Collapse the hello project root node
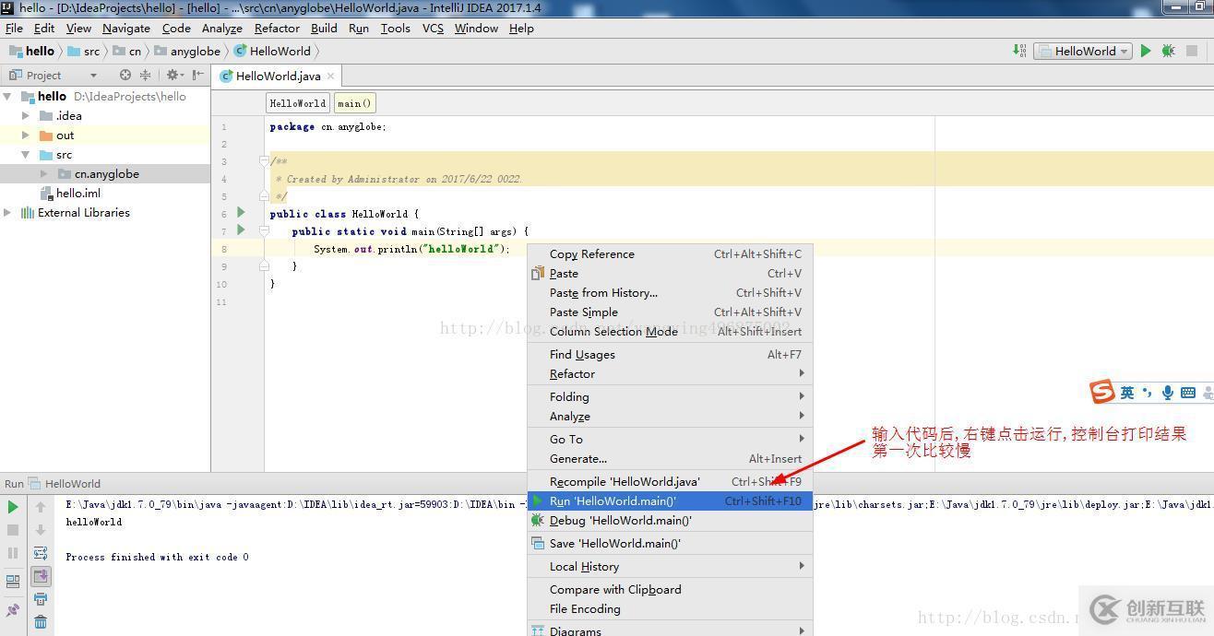The image size is (1214, 636). (x=7, y=96)
